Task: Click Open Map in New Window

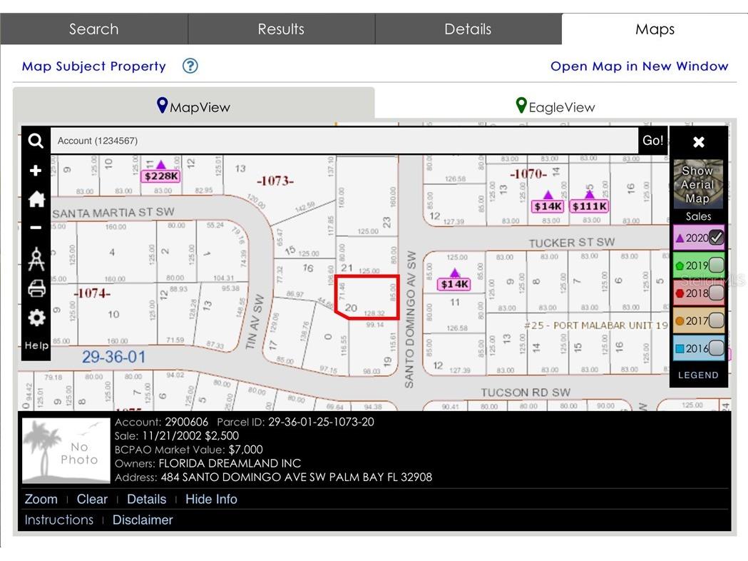Action: pos(639,66)
